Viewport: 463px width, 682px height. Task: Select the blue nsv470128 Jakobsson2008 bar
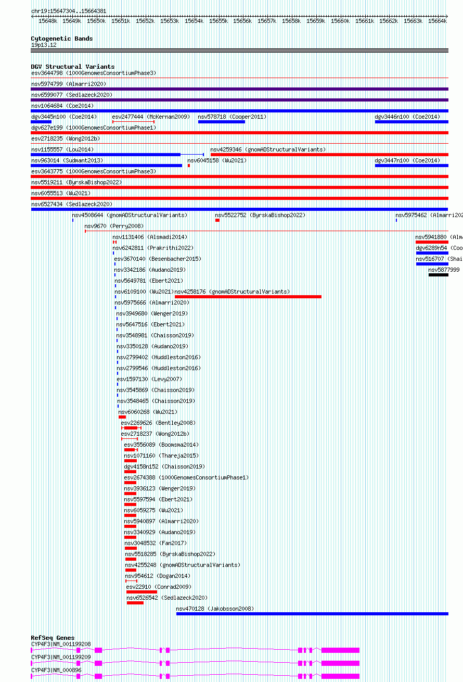click(312, 614)
